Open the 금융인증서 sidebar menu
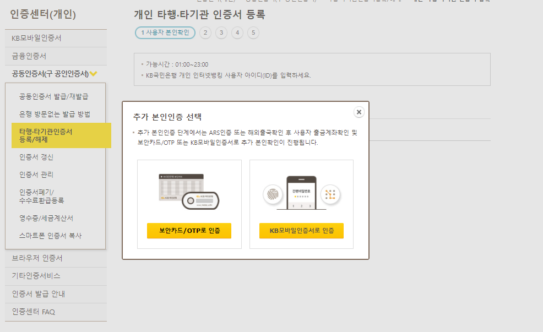Screen dimensions: 543x332 coord(56,56)
